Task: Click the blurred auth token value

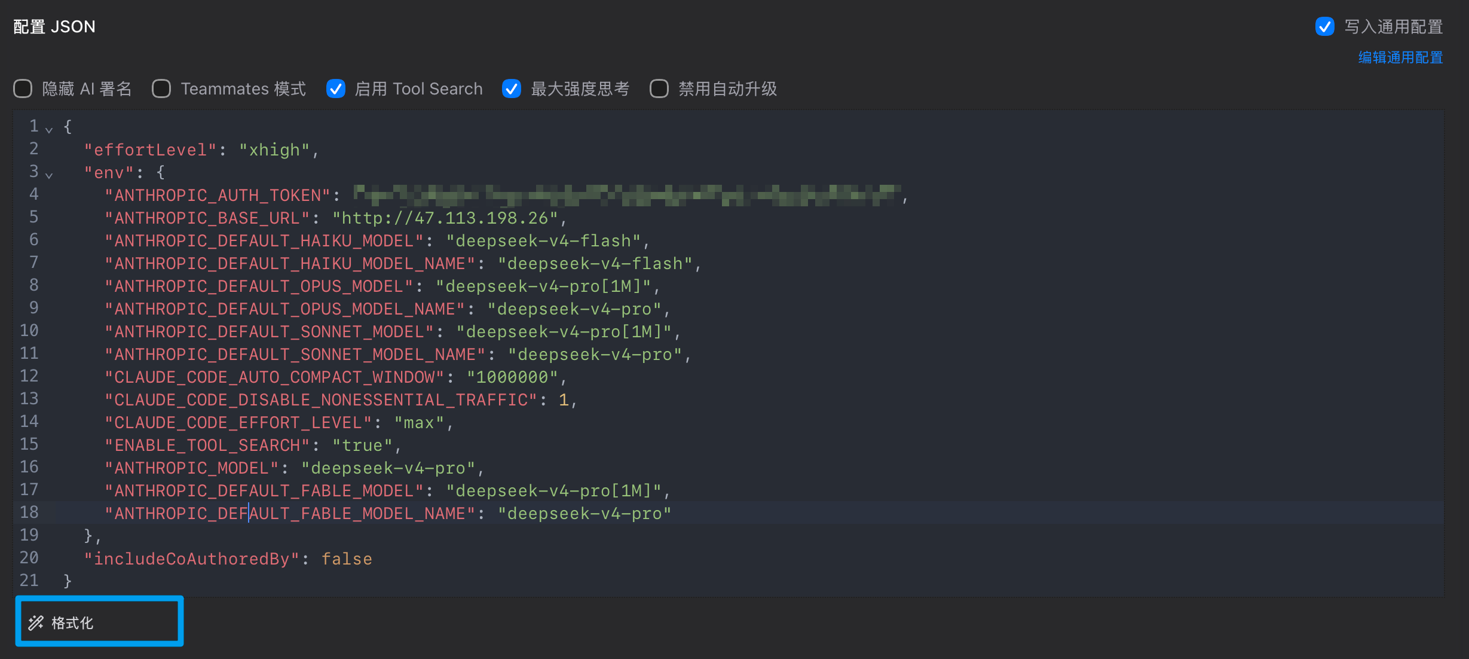Action: (x=627, y=195)
